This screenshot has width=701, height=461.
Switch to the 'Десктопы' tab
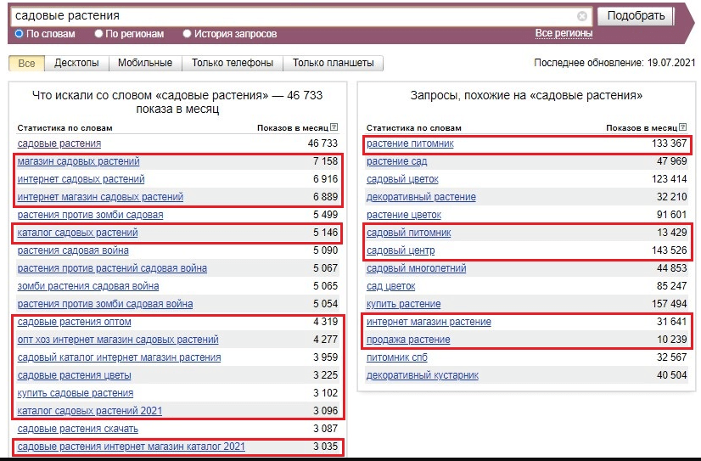[76, 63]
